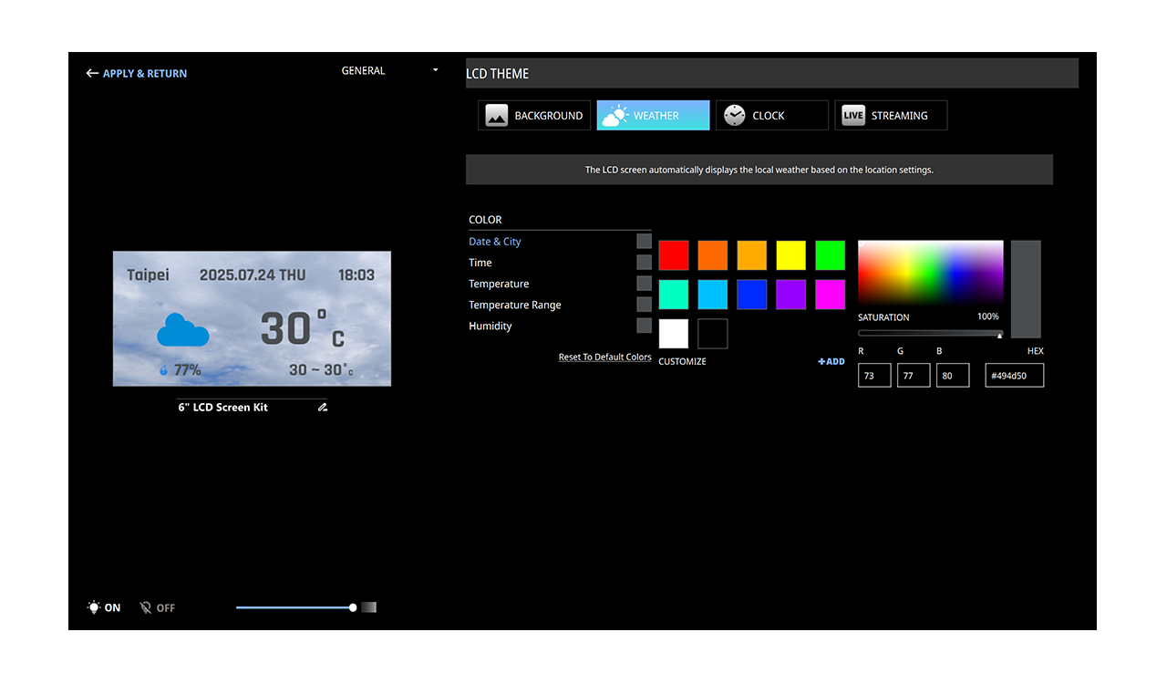Expand the GENERAL dropdown menu
The image size is (1167, 684).
[x=435, y=71]
